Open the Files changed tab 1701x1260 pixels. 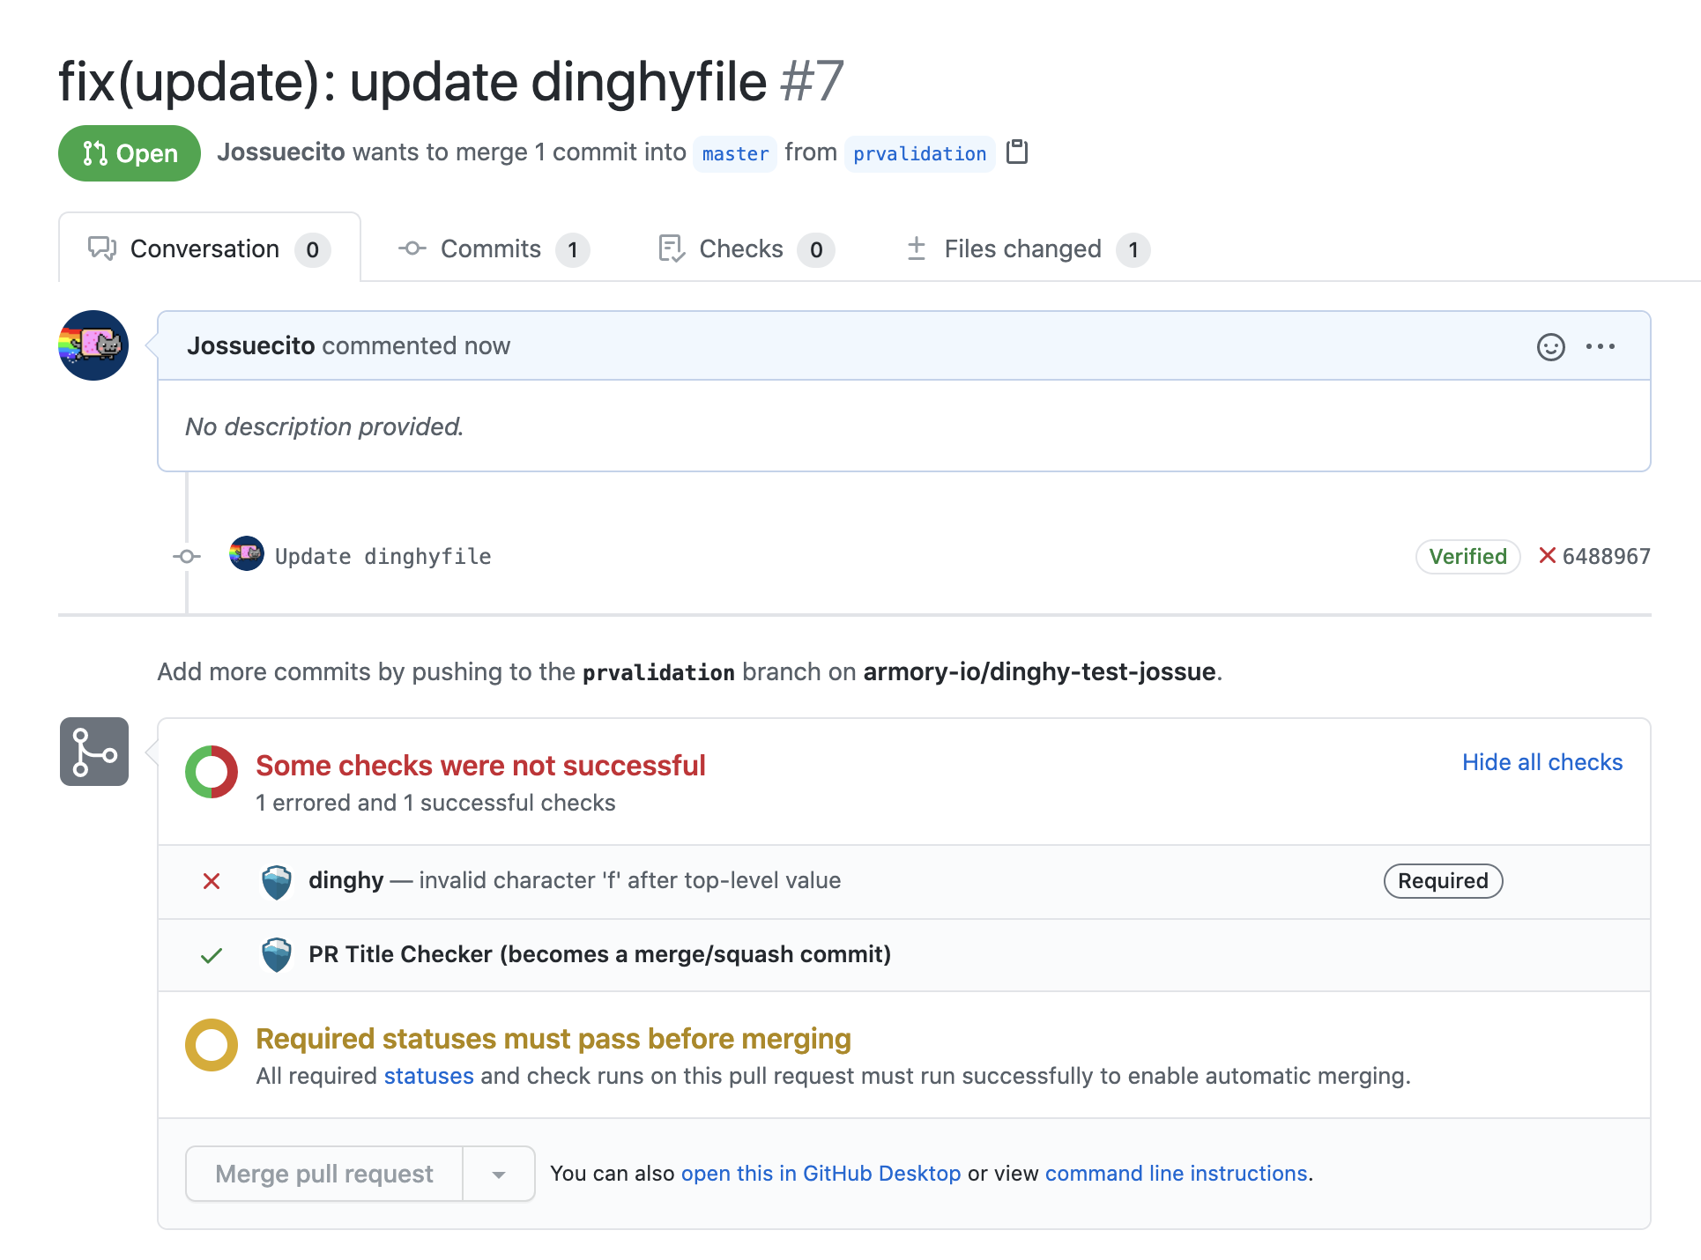[1022, 249]
